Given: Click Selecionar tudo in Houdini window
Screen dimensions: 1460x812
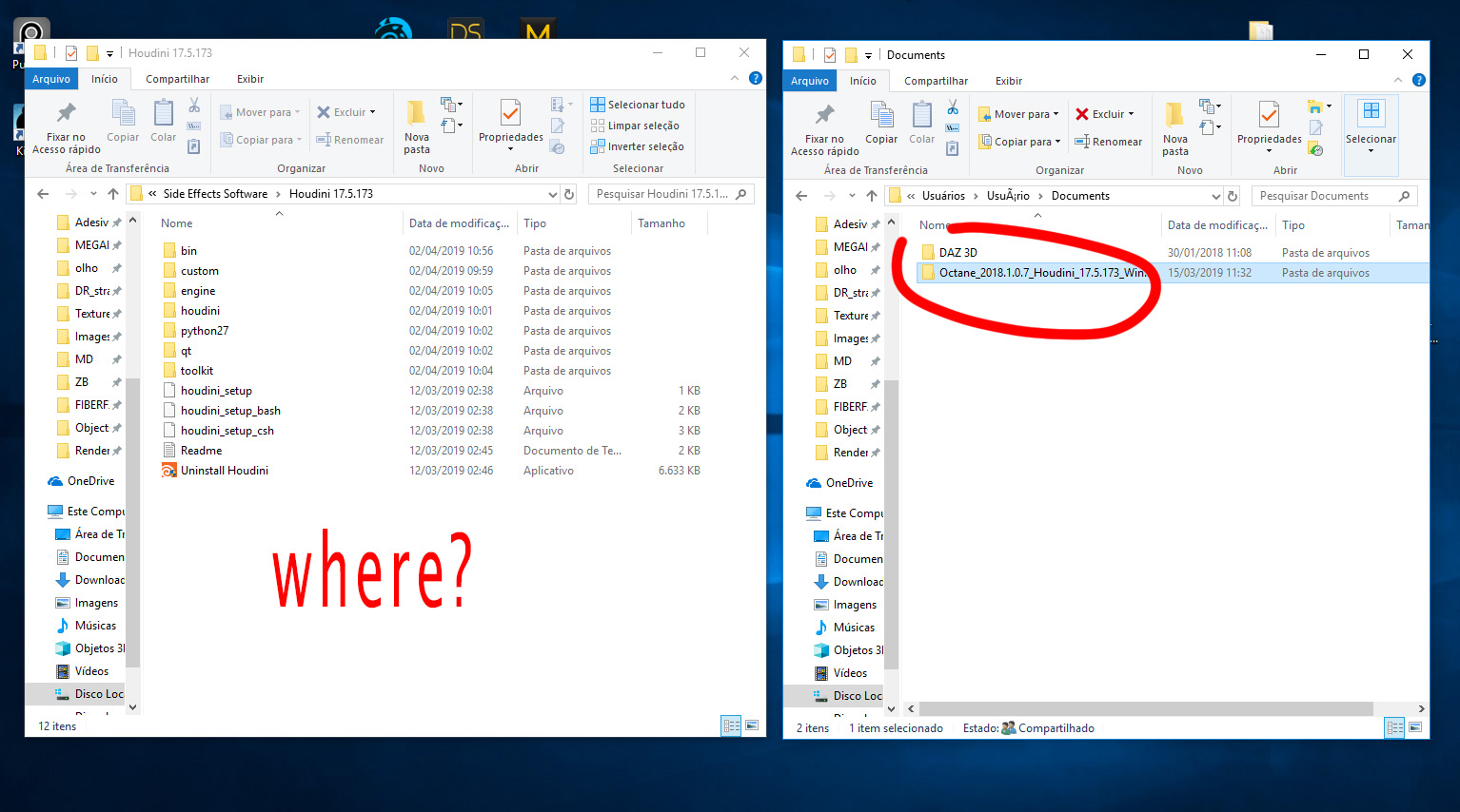Looking at the screenshot, I should tap(637, 105).
